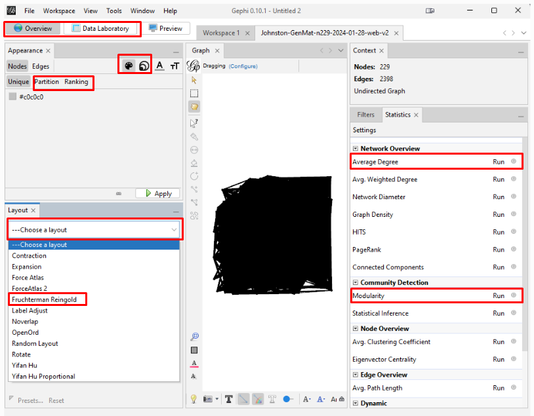Screen dimensions: 534x416
Task: Open the Filters tab
Action: [365, 115]
